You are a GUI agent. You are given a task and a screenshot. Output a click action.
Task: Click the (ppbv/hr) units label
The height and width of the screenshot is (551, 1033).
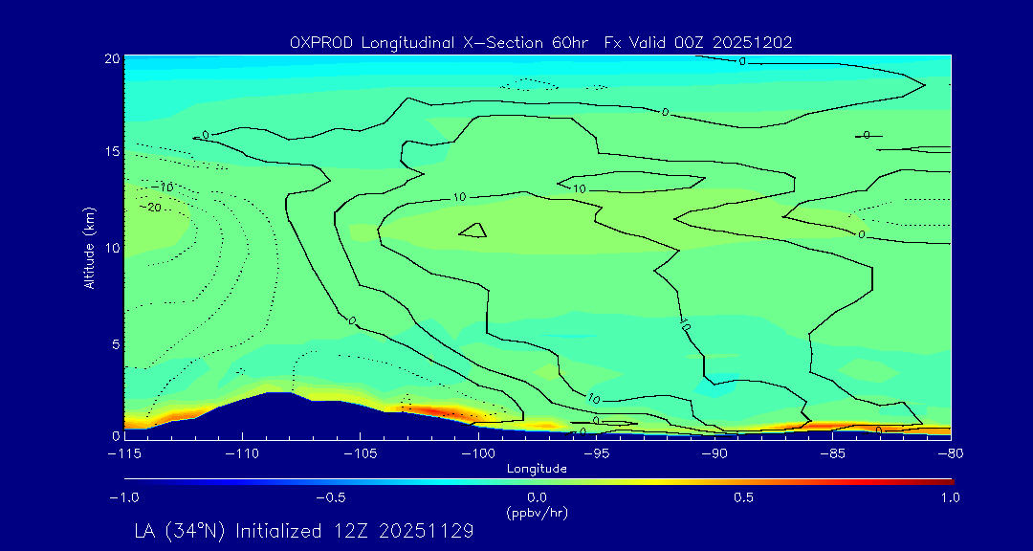[537, 512]
